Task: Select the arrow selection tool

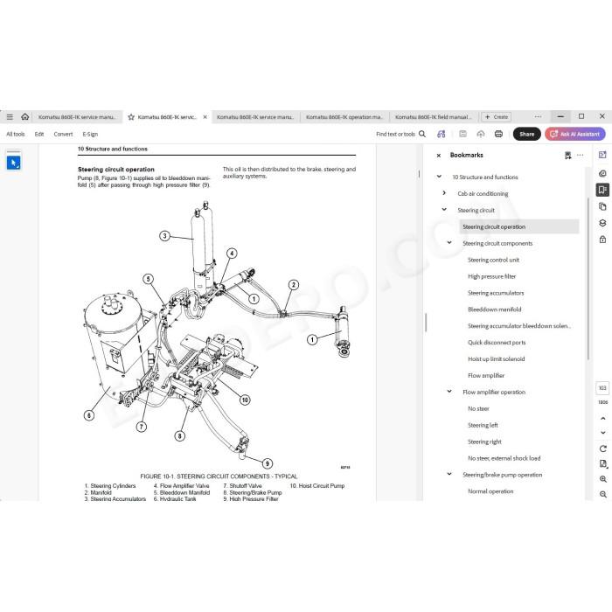Action: click(14, 163)
